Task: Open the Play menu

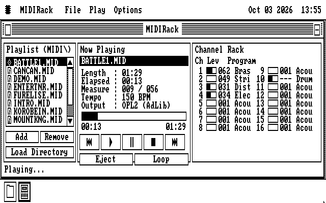Action: 97,10
